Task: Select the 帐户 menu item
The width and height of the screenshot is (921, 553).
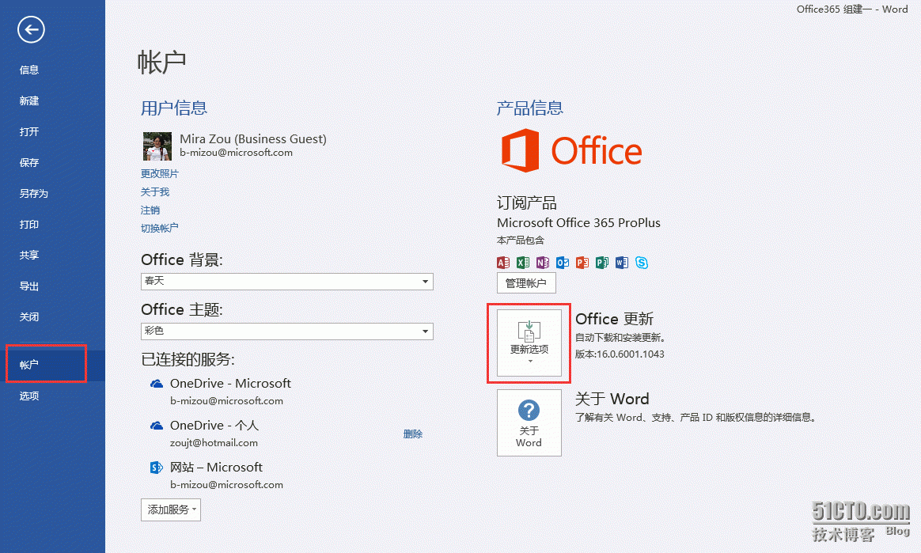Action: coord(52,366)
